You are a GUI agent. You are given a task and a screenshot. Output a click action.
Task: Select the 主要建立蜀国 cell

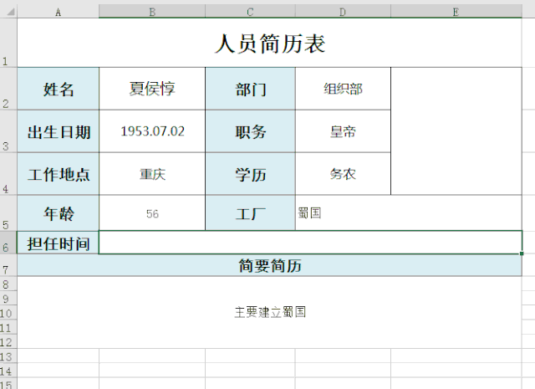(x=269, y=312)
